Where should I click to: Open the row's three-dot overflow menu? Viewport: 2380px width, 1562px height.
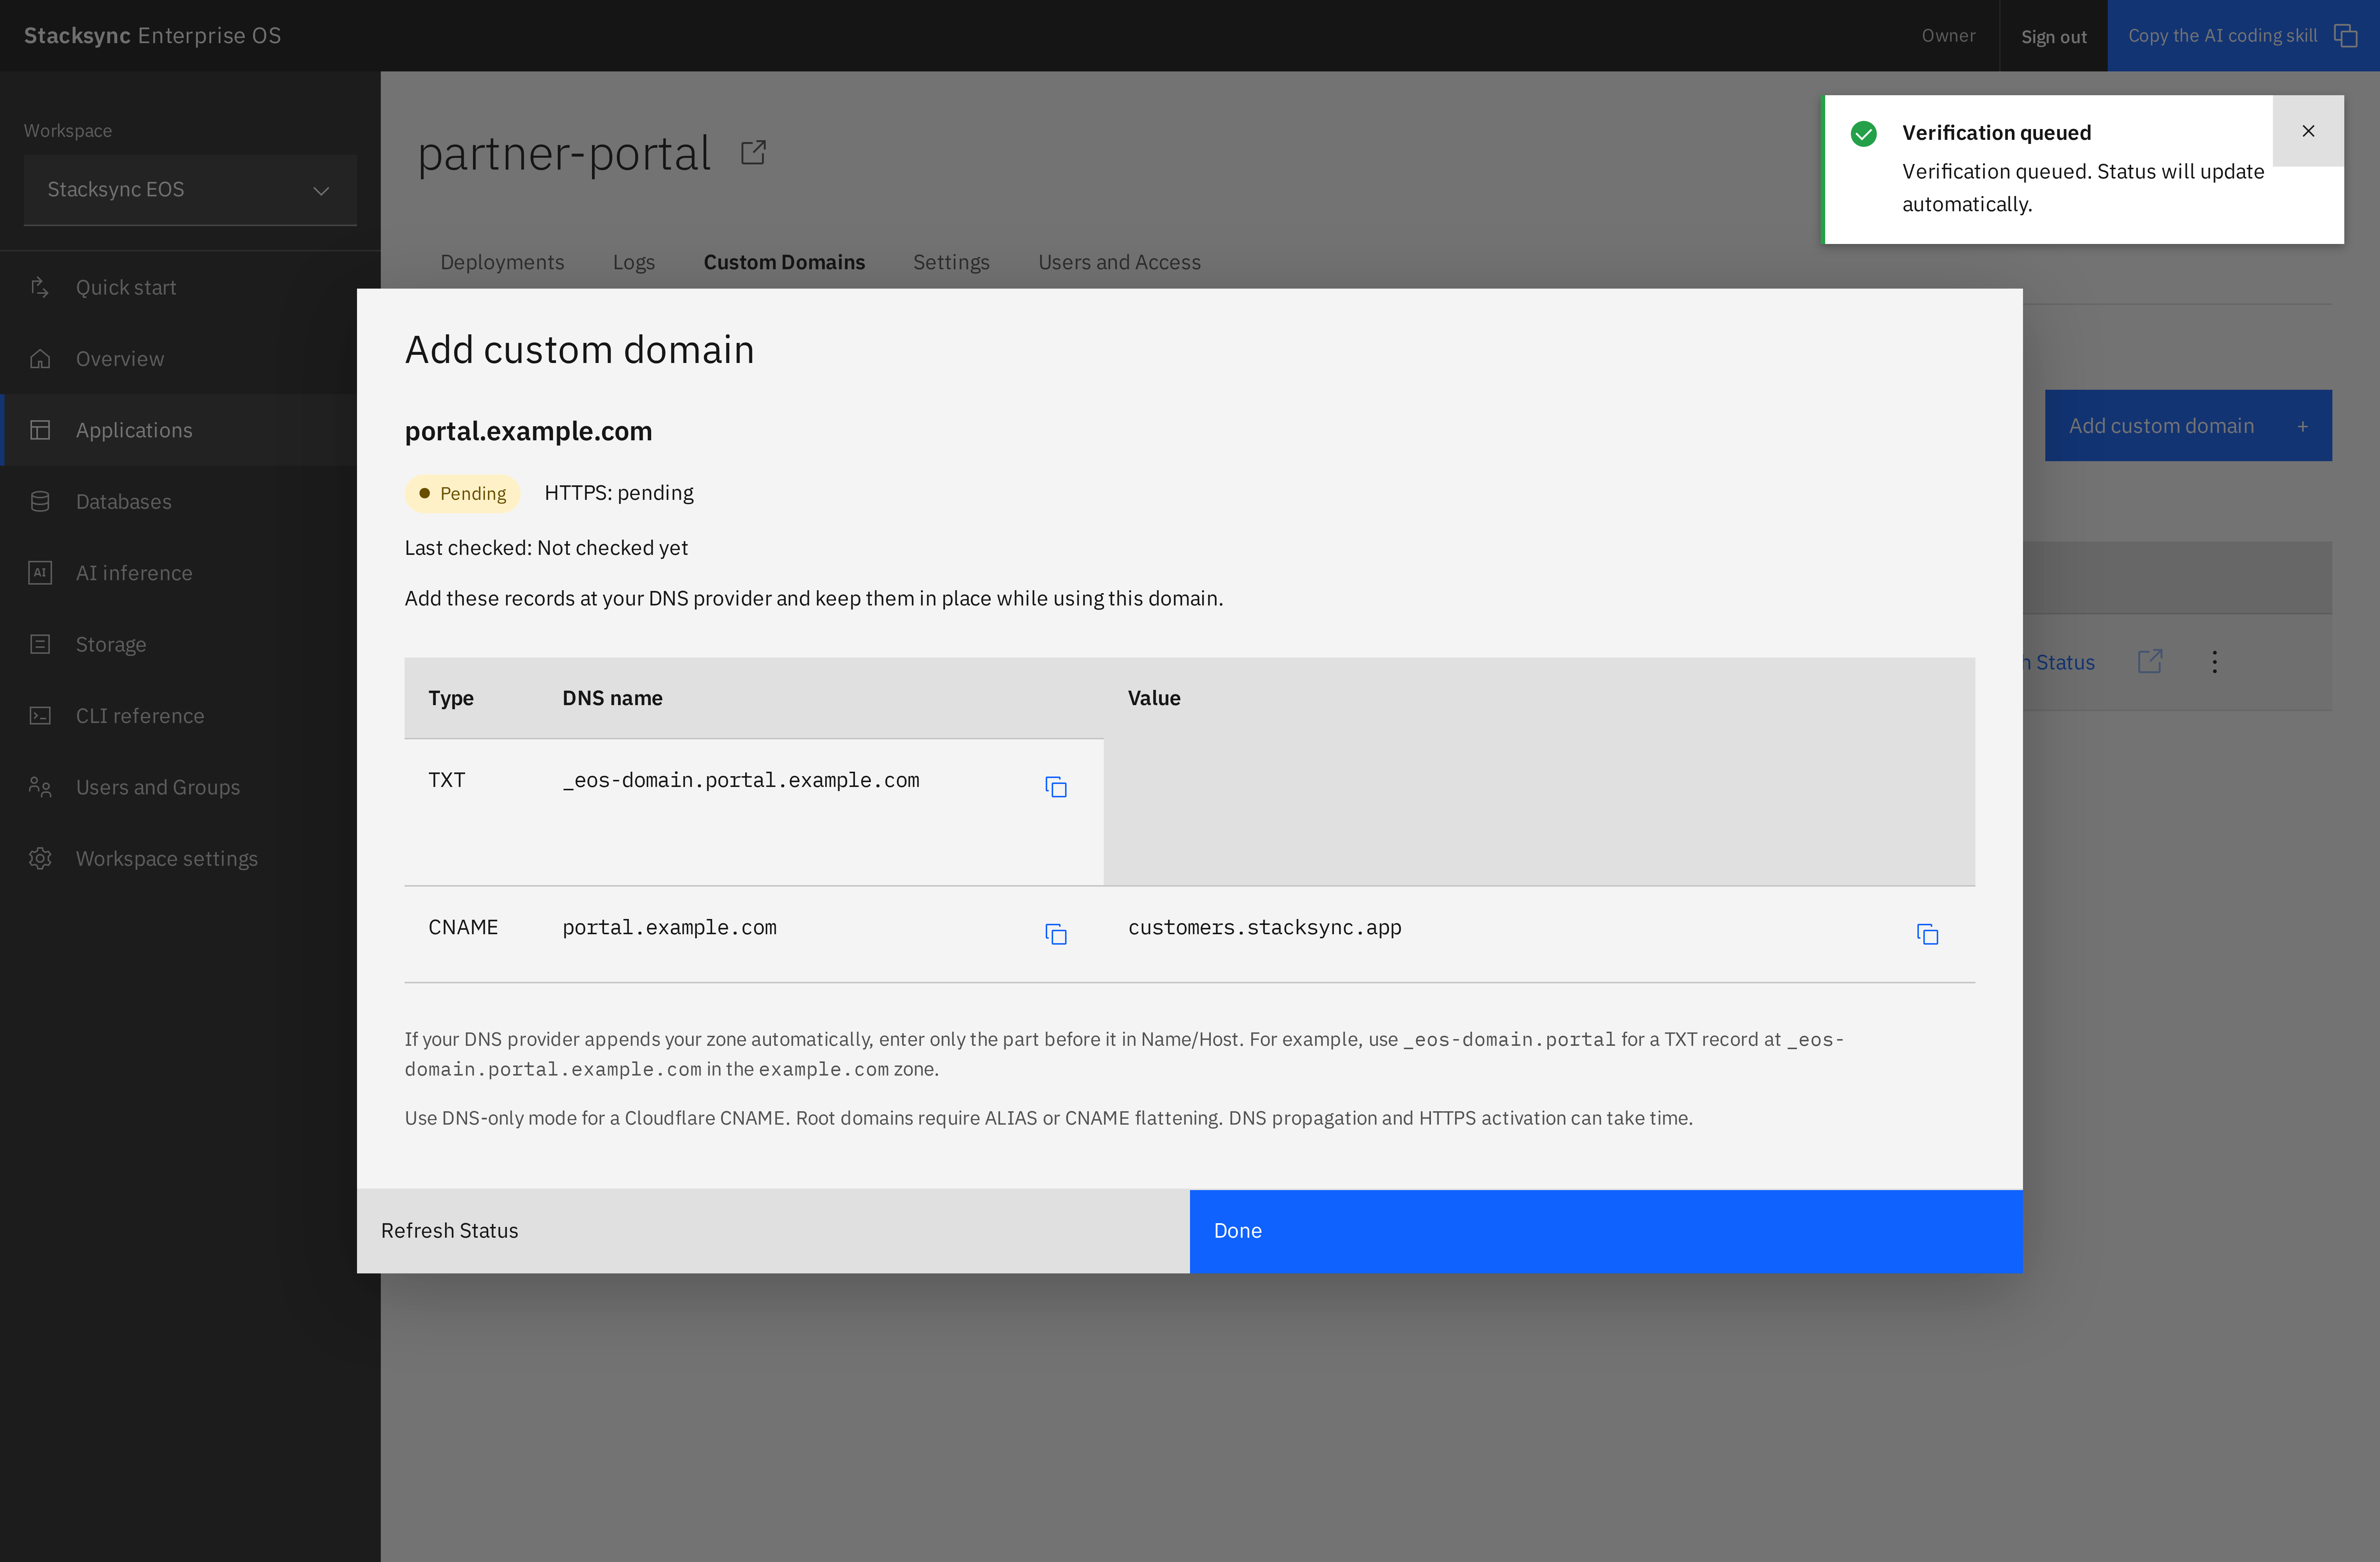click(x=2214, y=662)
